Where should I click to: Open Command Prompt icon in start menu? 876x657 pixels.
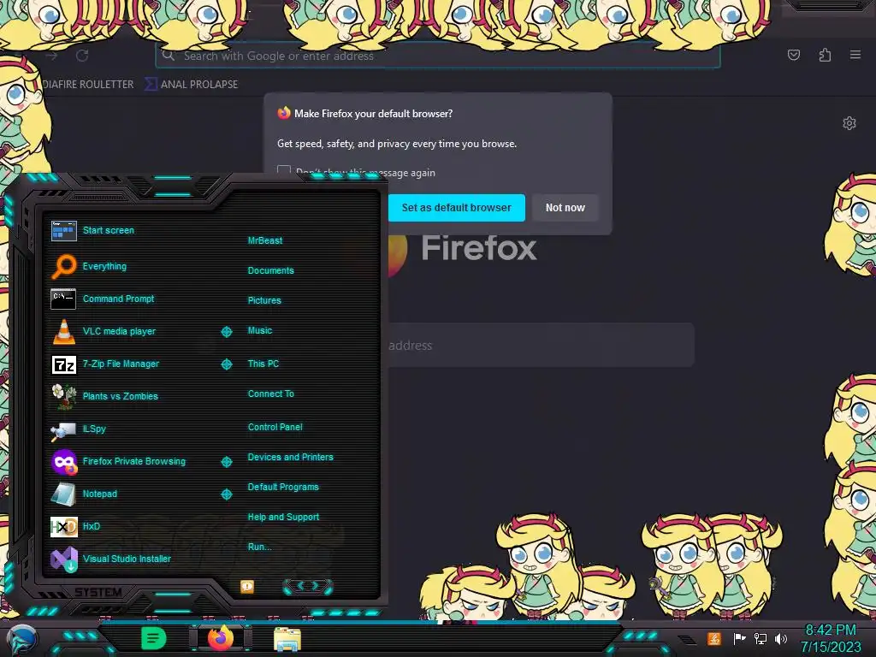pos(63,299)
